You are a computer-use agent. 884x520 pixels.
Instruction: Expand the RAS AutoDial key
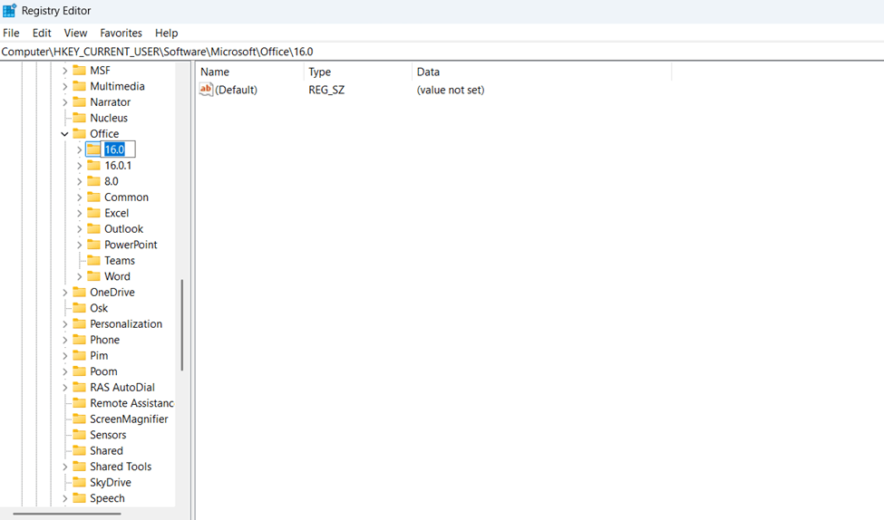[65, 387]
